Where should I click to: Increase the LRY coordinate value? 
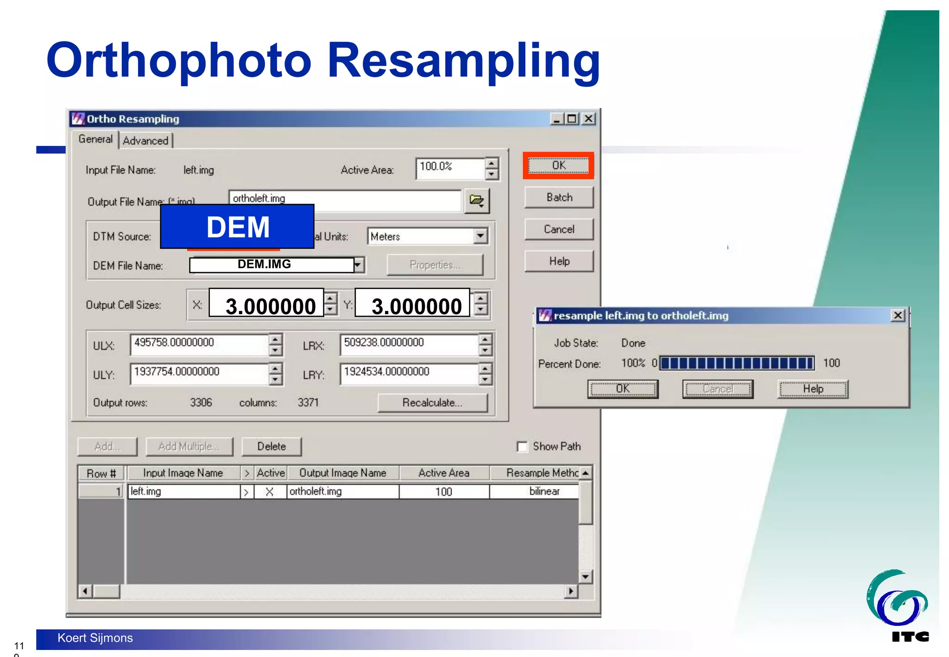click(x=485, y=369)
